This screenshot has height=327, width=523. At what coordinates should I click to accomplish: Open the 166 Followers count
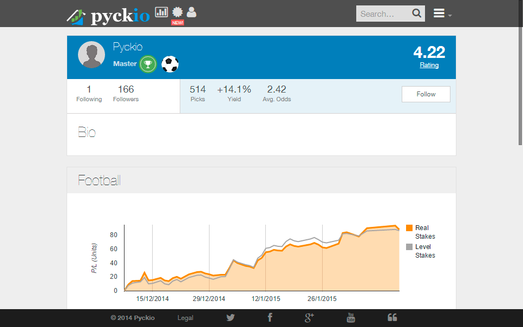(126, 94)
